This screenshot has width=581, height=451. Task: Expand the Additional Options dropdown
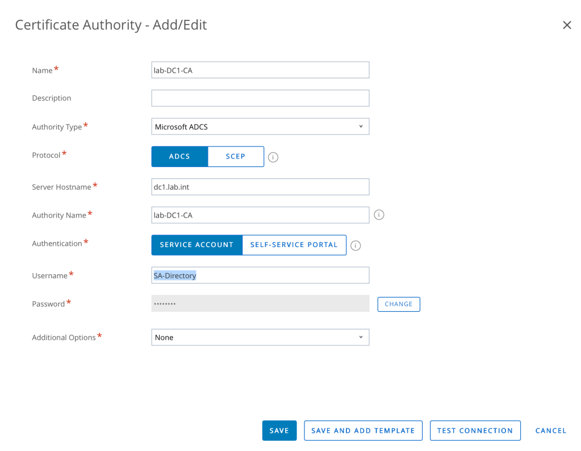coord(260,337)
